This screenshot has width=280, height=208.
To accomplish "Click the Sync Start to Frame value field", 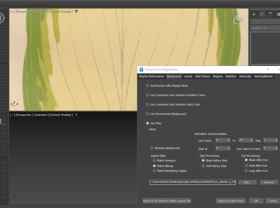I will pos(269,148).
